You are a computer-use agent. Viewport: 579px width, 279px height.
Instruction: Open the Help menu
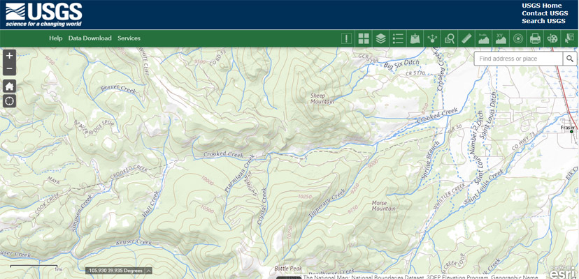tap(55, 38)
